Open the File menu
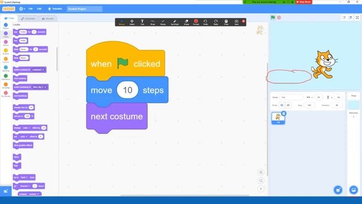362x204 pixels. point(31,9)
